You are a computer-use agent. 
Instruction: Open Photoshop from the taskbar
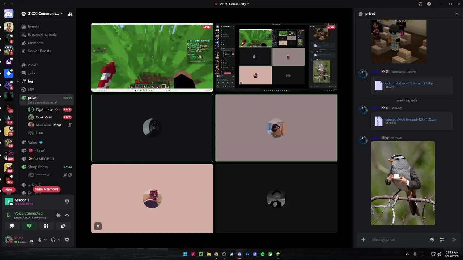(247, 254)
